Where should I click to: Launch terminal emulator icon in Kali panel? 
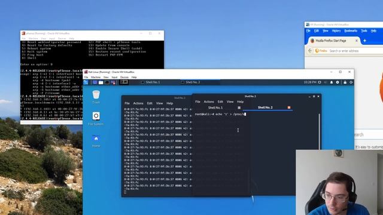coord(107,82)
